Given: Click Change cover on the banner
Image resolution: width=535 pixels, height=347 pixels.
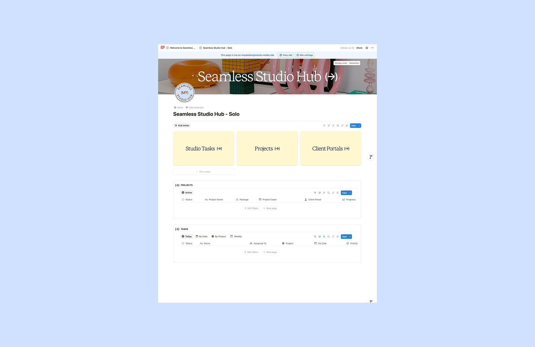Looking at the screenshot, I should 341,63.
